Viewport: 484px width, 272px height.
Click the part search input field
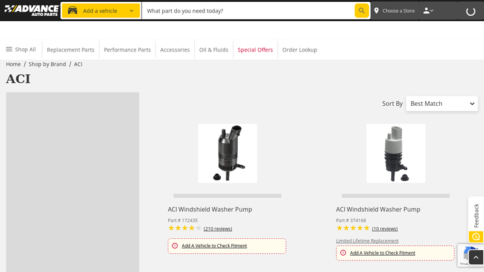tap(248, 10)
